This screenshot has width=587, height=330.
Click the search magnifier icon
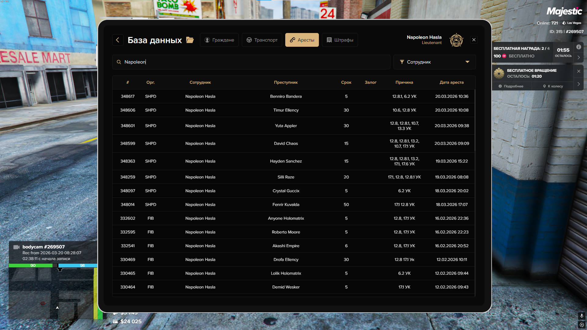pos(119,62)
